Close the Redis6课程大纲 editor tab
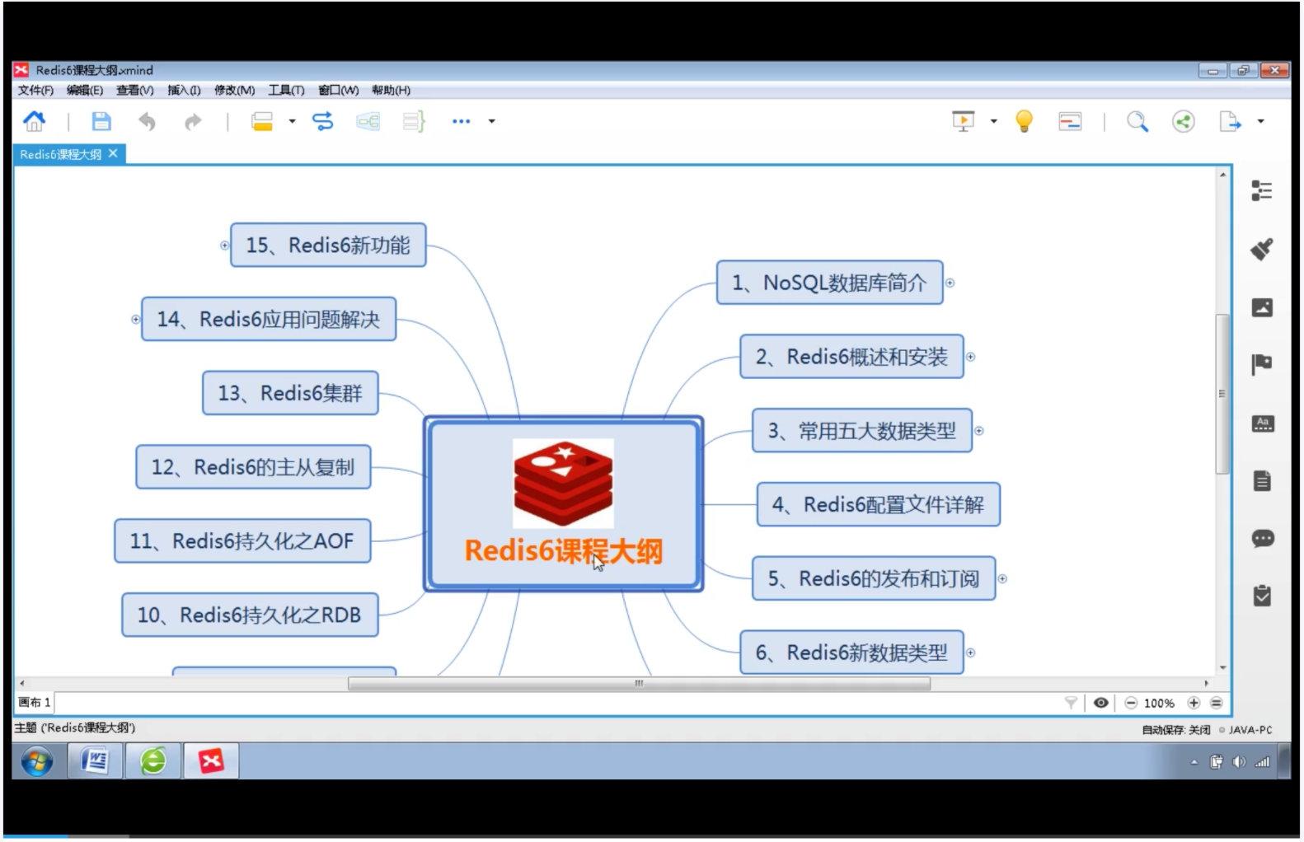 pyautogui.click(x=113, y=153)
